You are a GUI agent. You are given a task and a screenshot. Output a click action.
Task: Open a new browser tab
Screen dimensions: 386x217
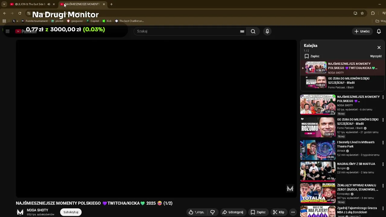pos(111,4)
